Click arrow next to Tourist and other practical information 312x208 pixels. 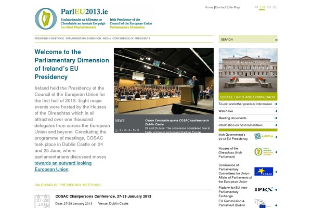coord(276,104)
